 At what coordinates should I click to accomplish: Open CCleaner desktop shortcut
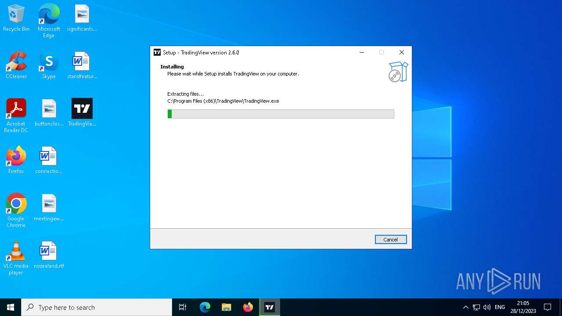16,66
